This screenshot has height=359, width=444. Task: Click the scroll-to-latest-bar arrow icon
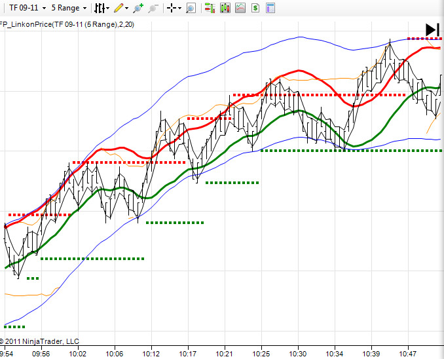click(432, 30)
